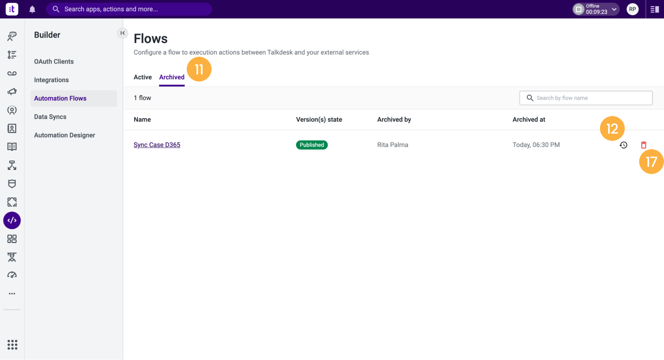Open the Talkdesk home logo
664x360 pixels.
[12, 9]
